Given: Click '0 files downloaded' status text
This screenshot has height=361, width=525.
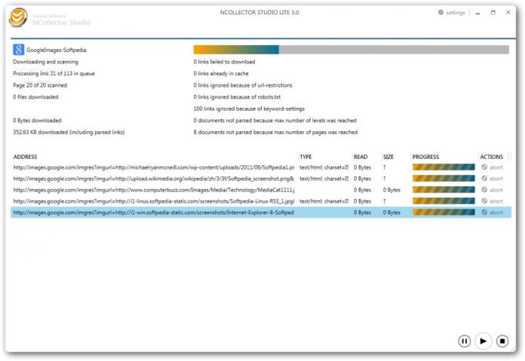Looking at the screenshot, I should click(35, 97).
